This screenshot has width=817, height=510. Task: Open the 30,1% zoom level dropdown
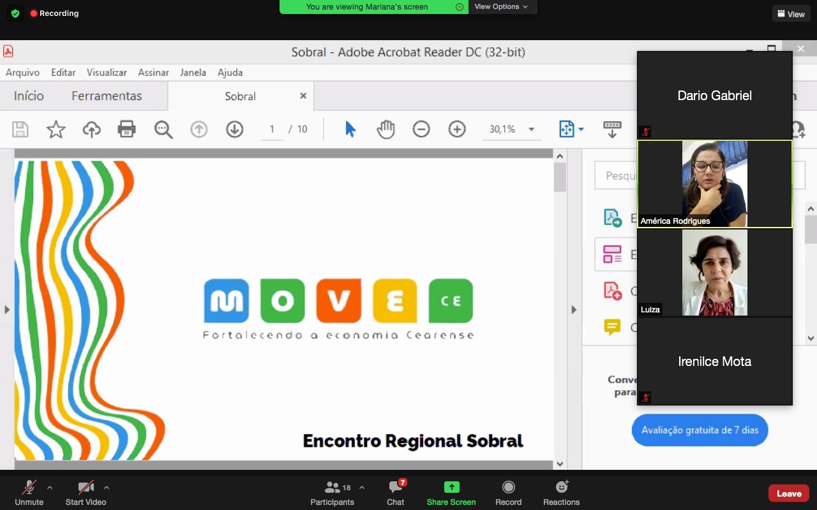click(530, 129)
